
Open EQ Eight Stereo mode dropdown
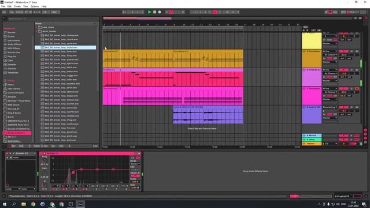135,164
